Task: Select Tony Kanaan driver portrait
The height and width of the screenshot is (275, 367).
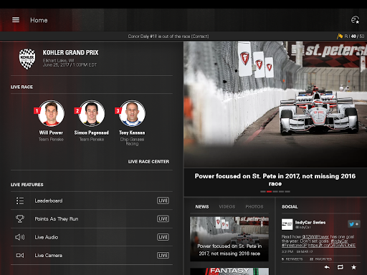Action: 132,113
